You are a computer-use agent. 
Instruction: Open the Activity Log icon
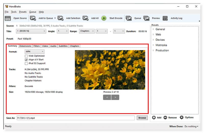click(x=165, y=18)
